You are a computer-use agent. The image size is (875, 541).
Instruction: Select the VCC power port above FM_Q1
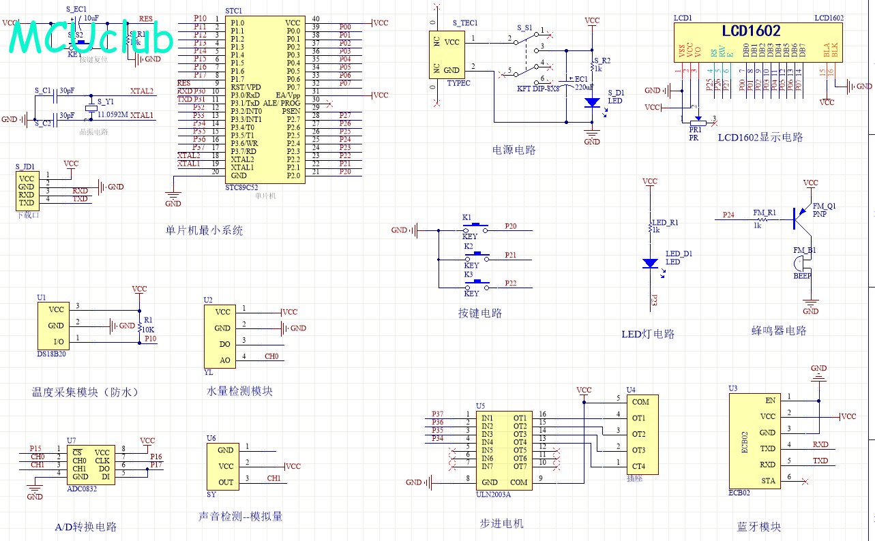(x=810, y=185)
